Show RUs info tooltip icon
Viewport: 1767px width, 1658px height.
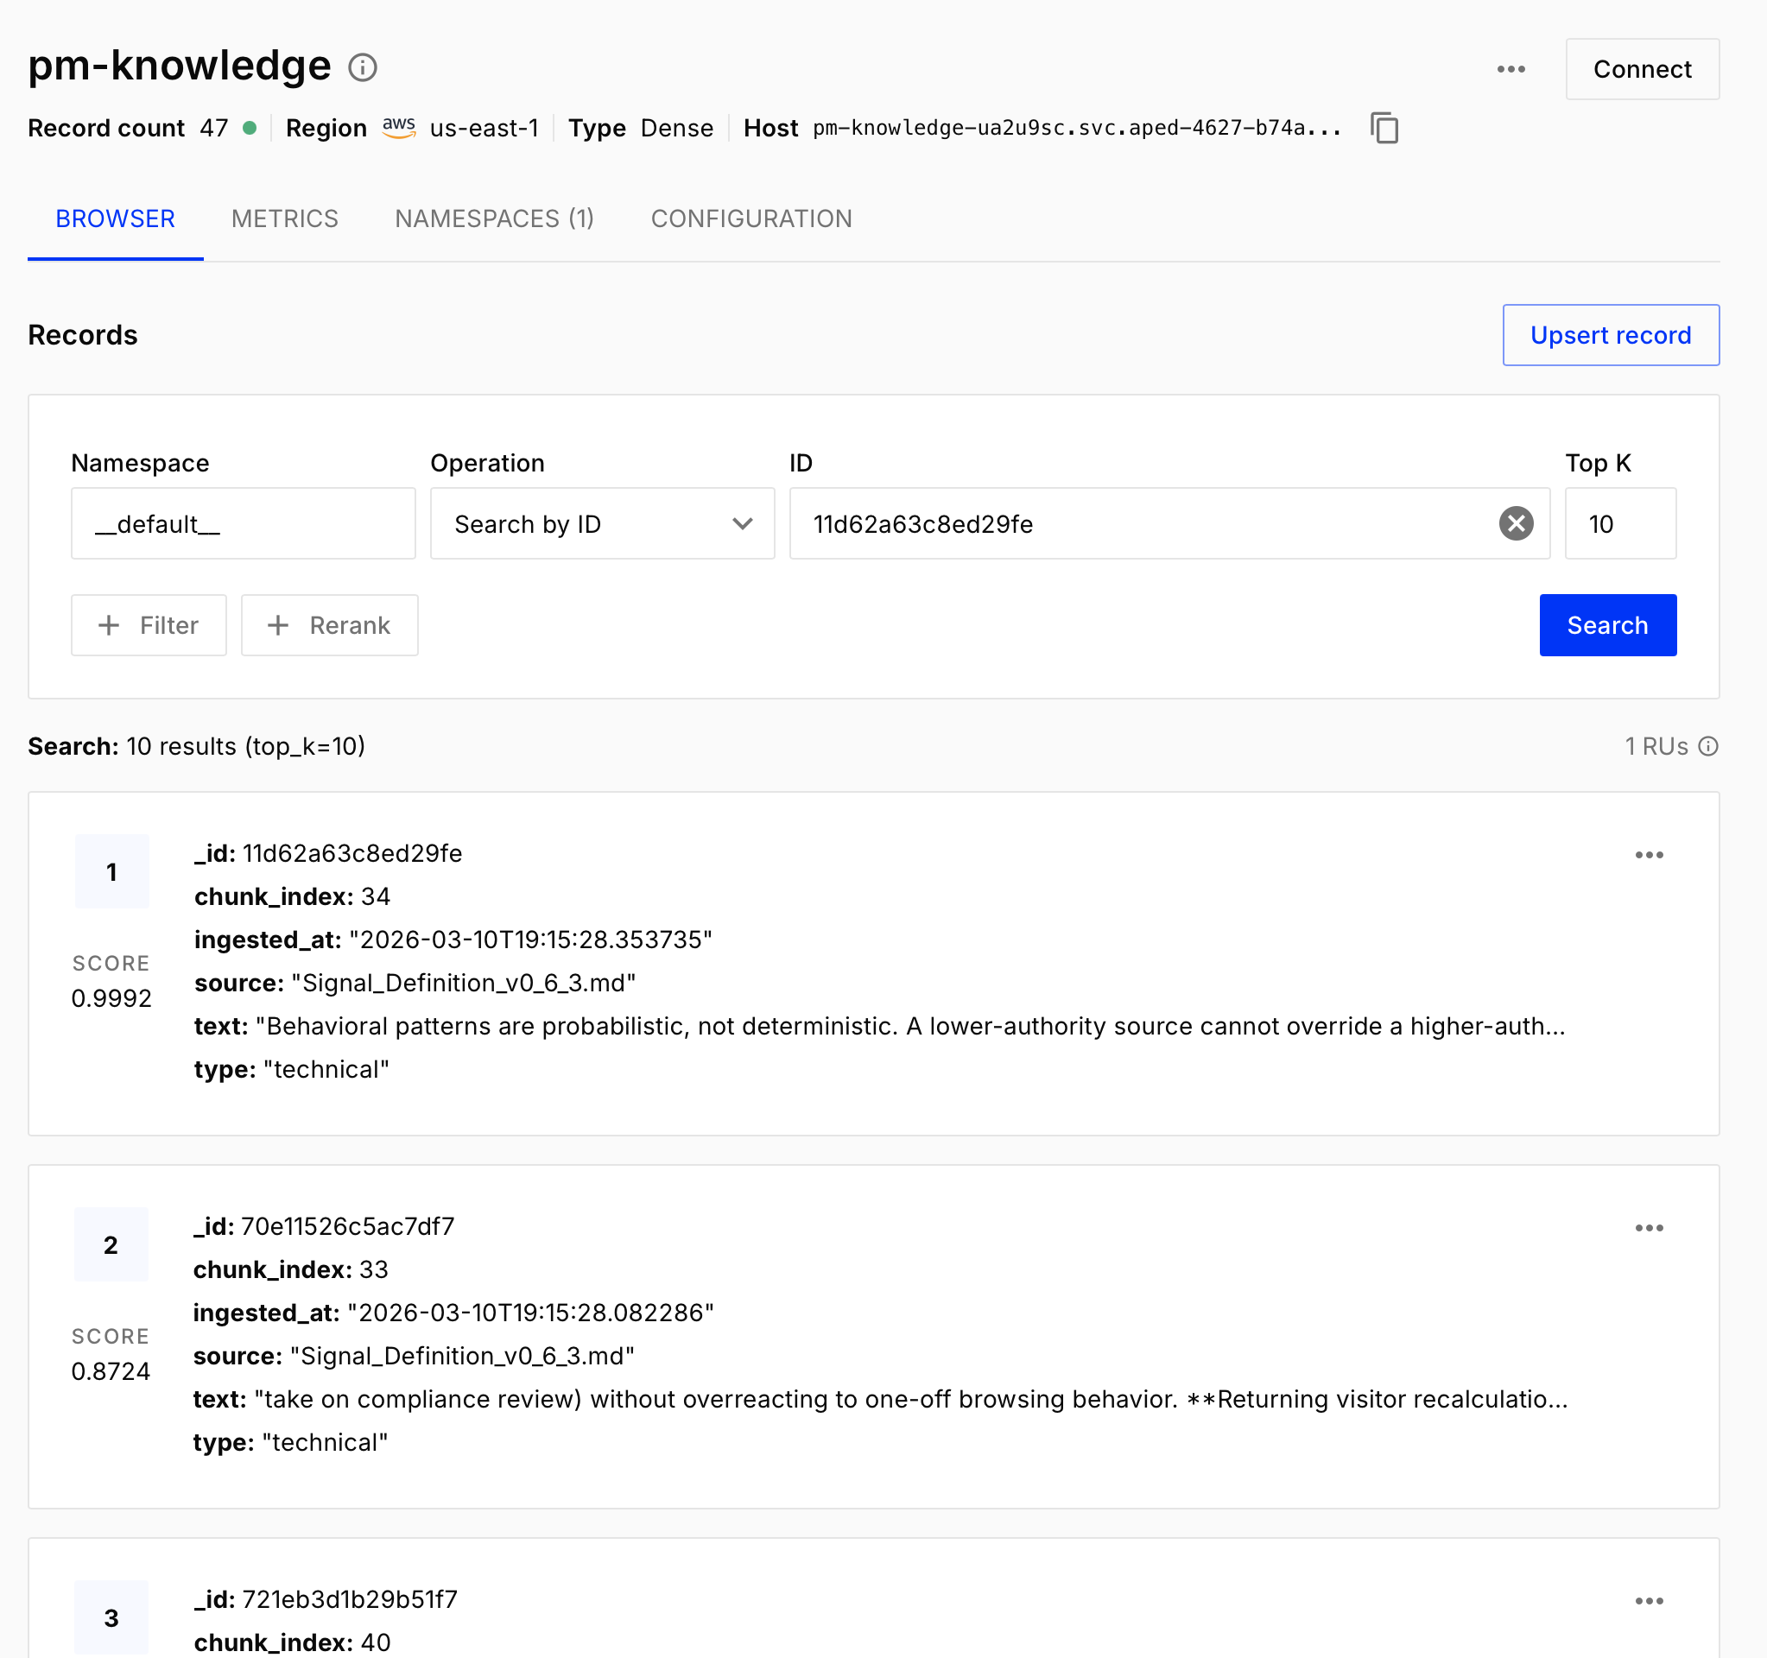[1707, 746]
